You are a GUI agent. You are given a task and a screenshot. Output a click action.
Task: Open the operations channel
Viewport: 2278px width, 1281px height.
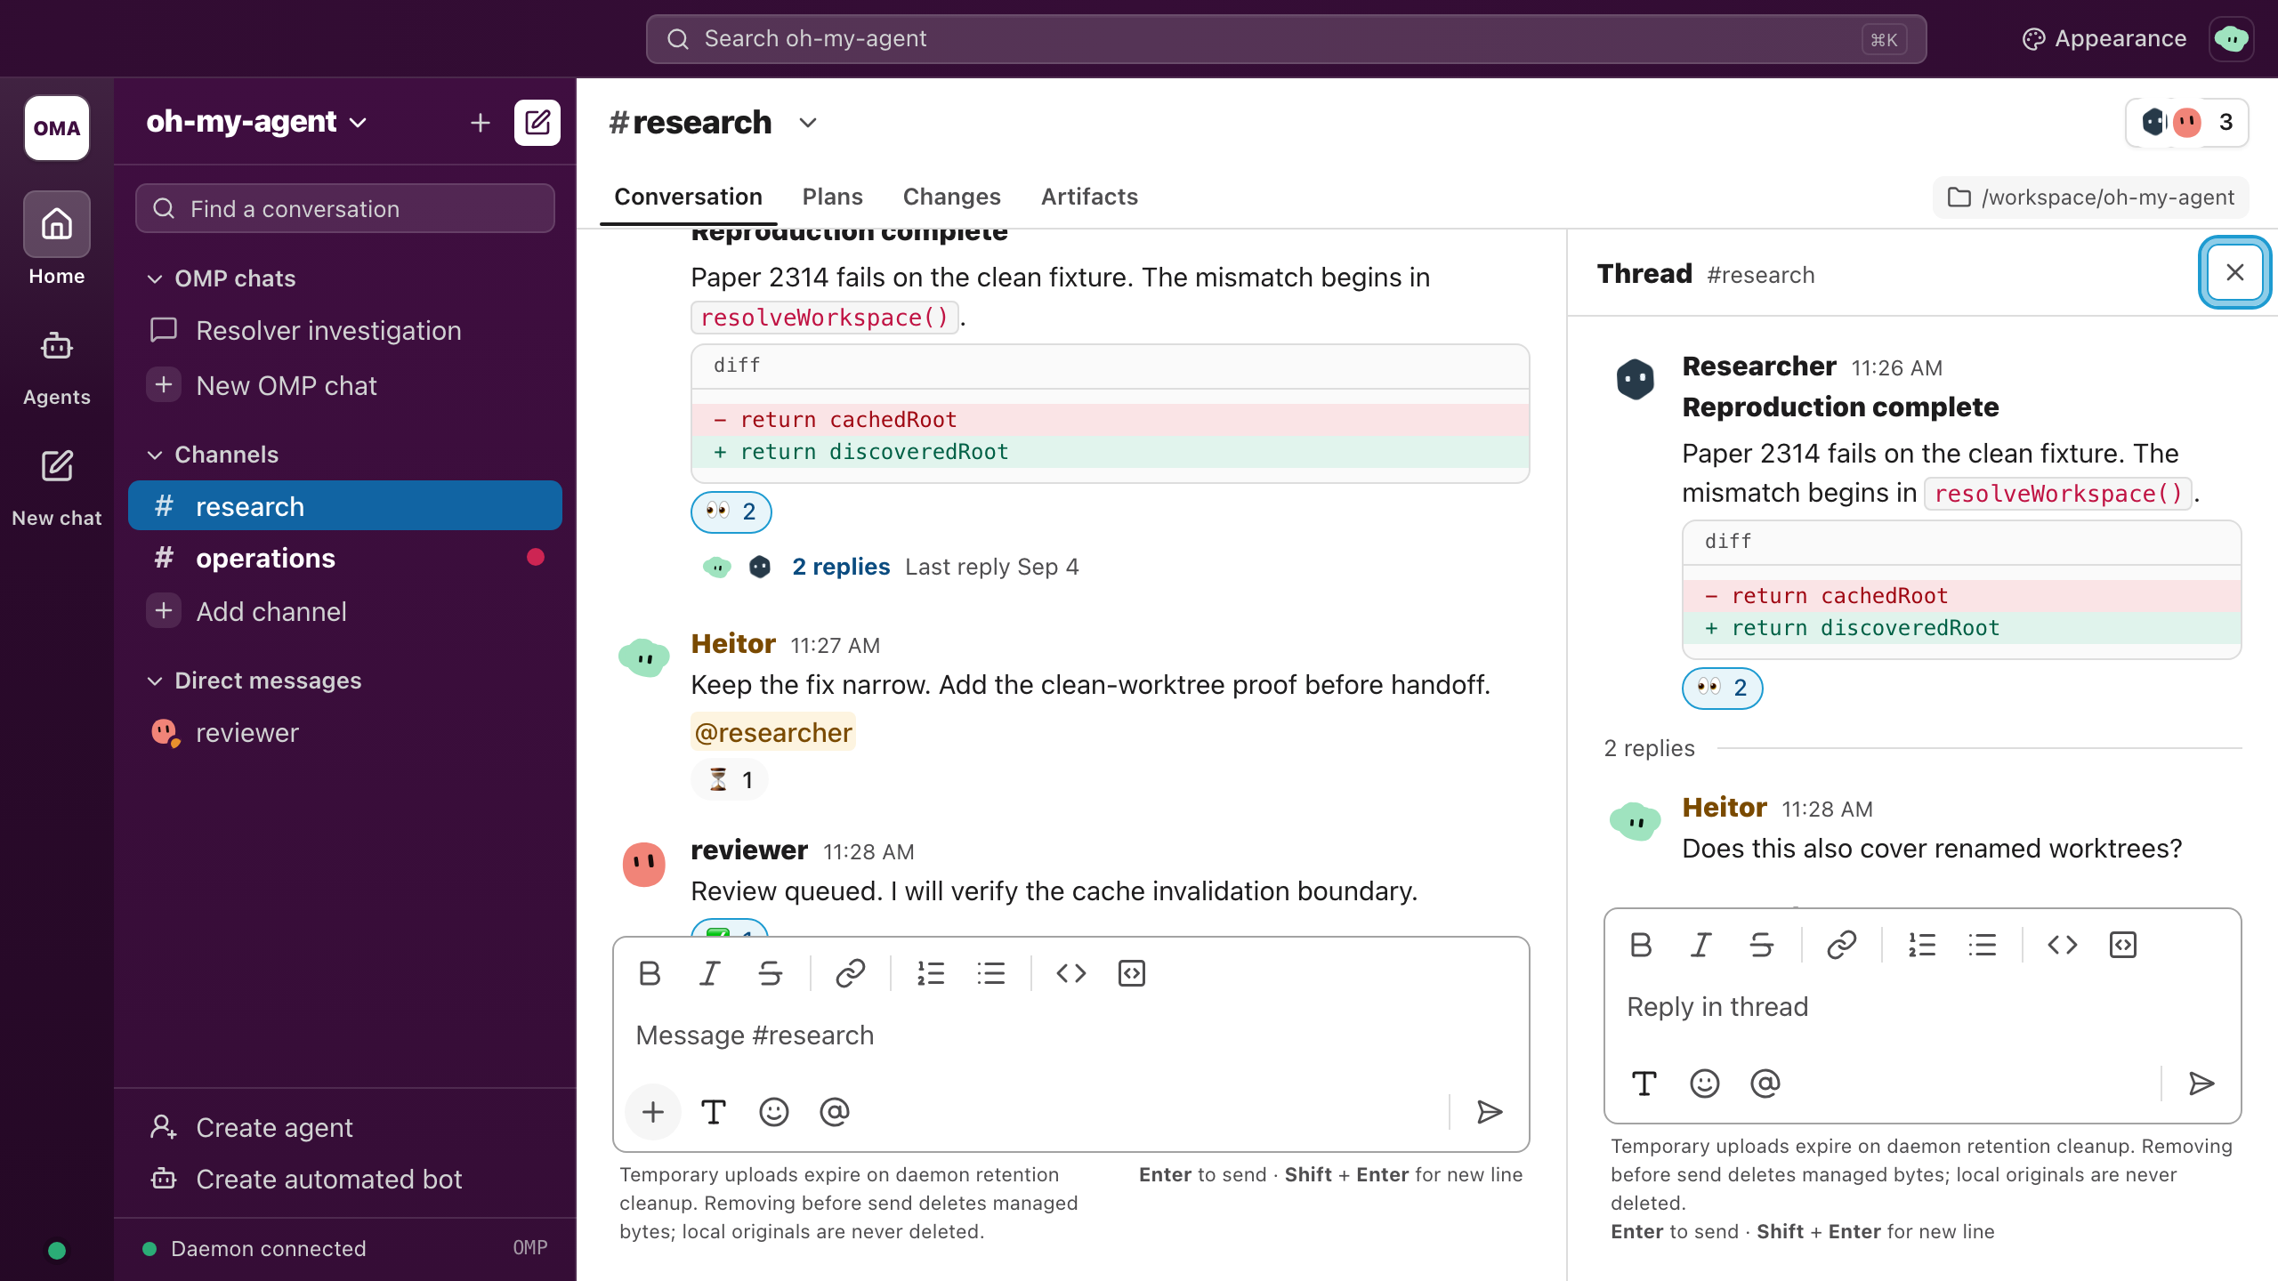(x=345, y=558)
